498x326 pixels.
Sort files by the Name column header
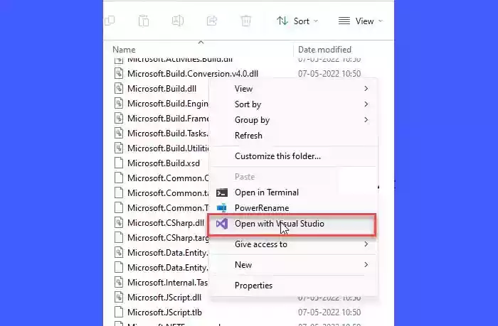click(x=124, y=50)
